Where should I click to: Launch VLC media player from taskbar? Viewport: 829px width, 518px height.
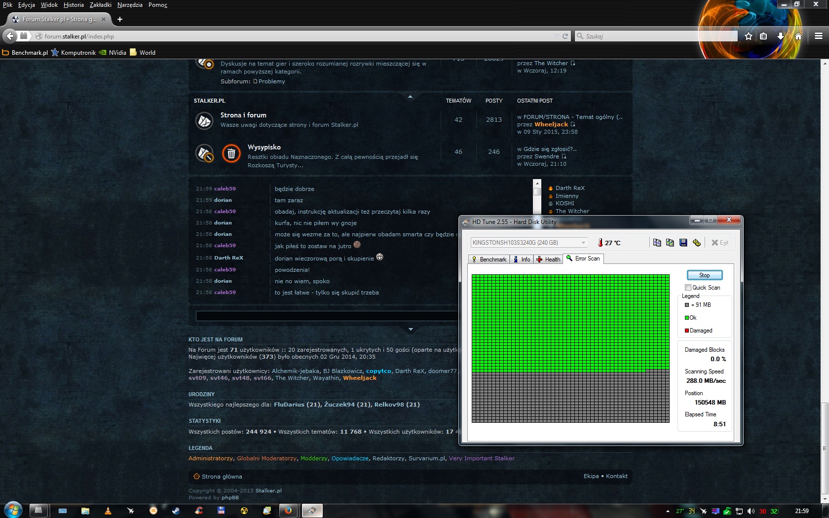108,511
